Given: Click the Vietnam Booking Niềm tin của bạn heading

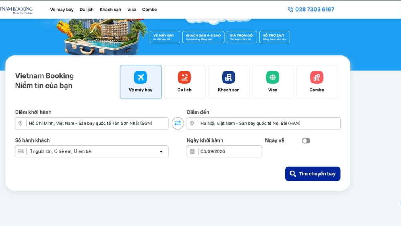Looking at the screenshot, I should pos(45,81).
